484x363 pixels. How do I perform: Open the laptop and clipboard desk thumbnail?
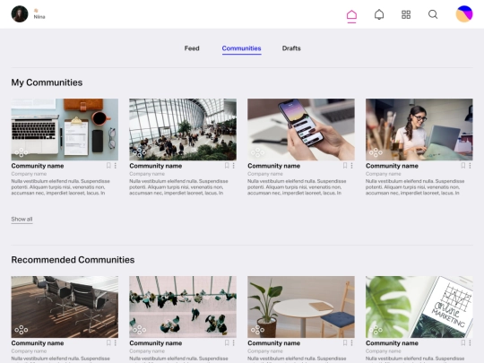point(65,129)
